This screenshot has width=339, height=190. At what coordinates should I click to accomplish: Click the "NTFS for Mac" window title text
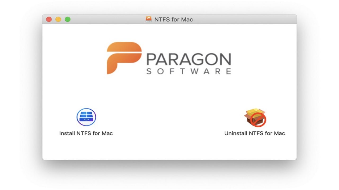(173, 19)
